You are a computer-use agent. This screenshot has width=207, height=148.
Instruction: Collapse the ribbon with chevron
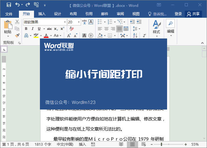202,43
